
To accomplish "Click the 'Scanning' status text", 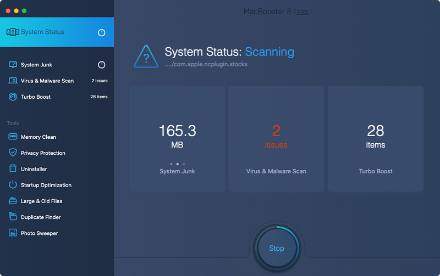I will [269, 52].
